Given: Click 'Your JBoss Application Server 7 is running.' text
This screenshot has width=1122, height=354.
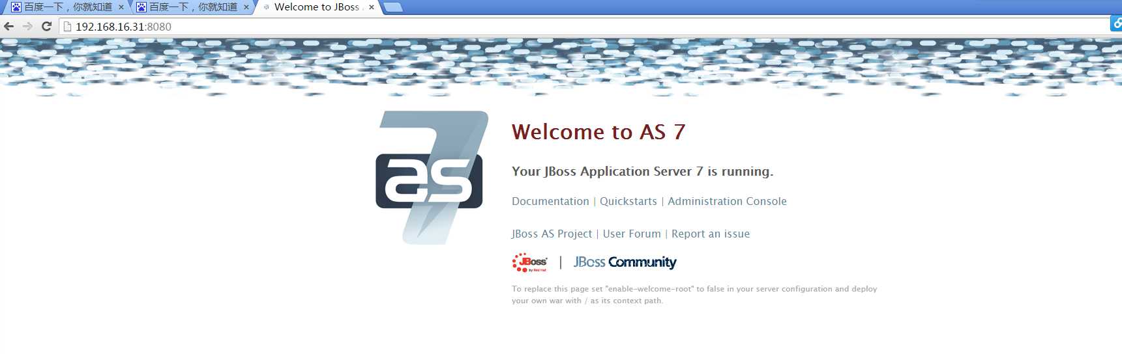Looking at the screenshot, I should pos(642,171).
